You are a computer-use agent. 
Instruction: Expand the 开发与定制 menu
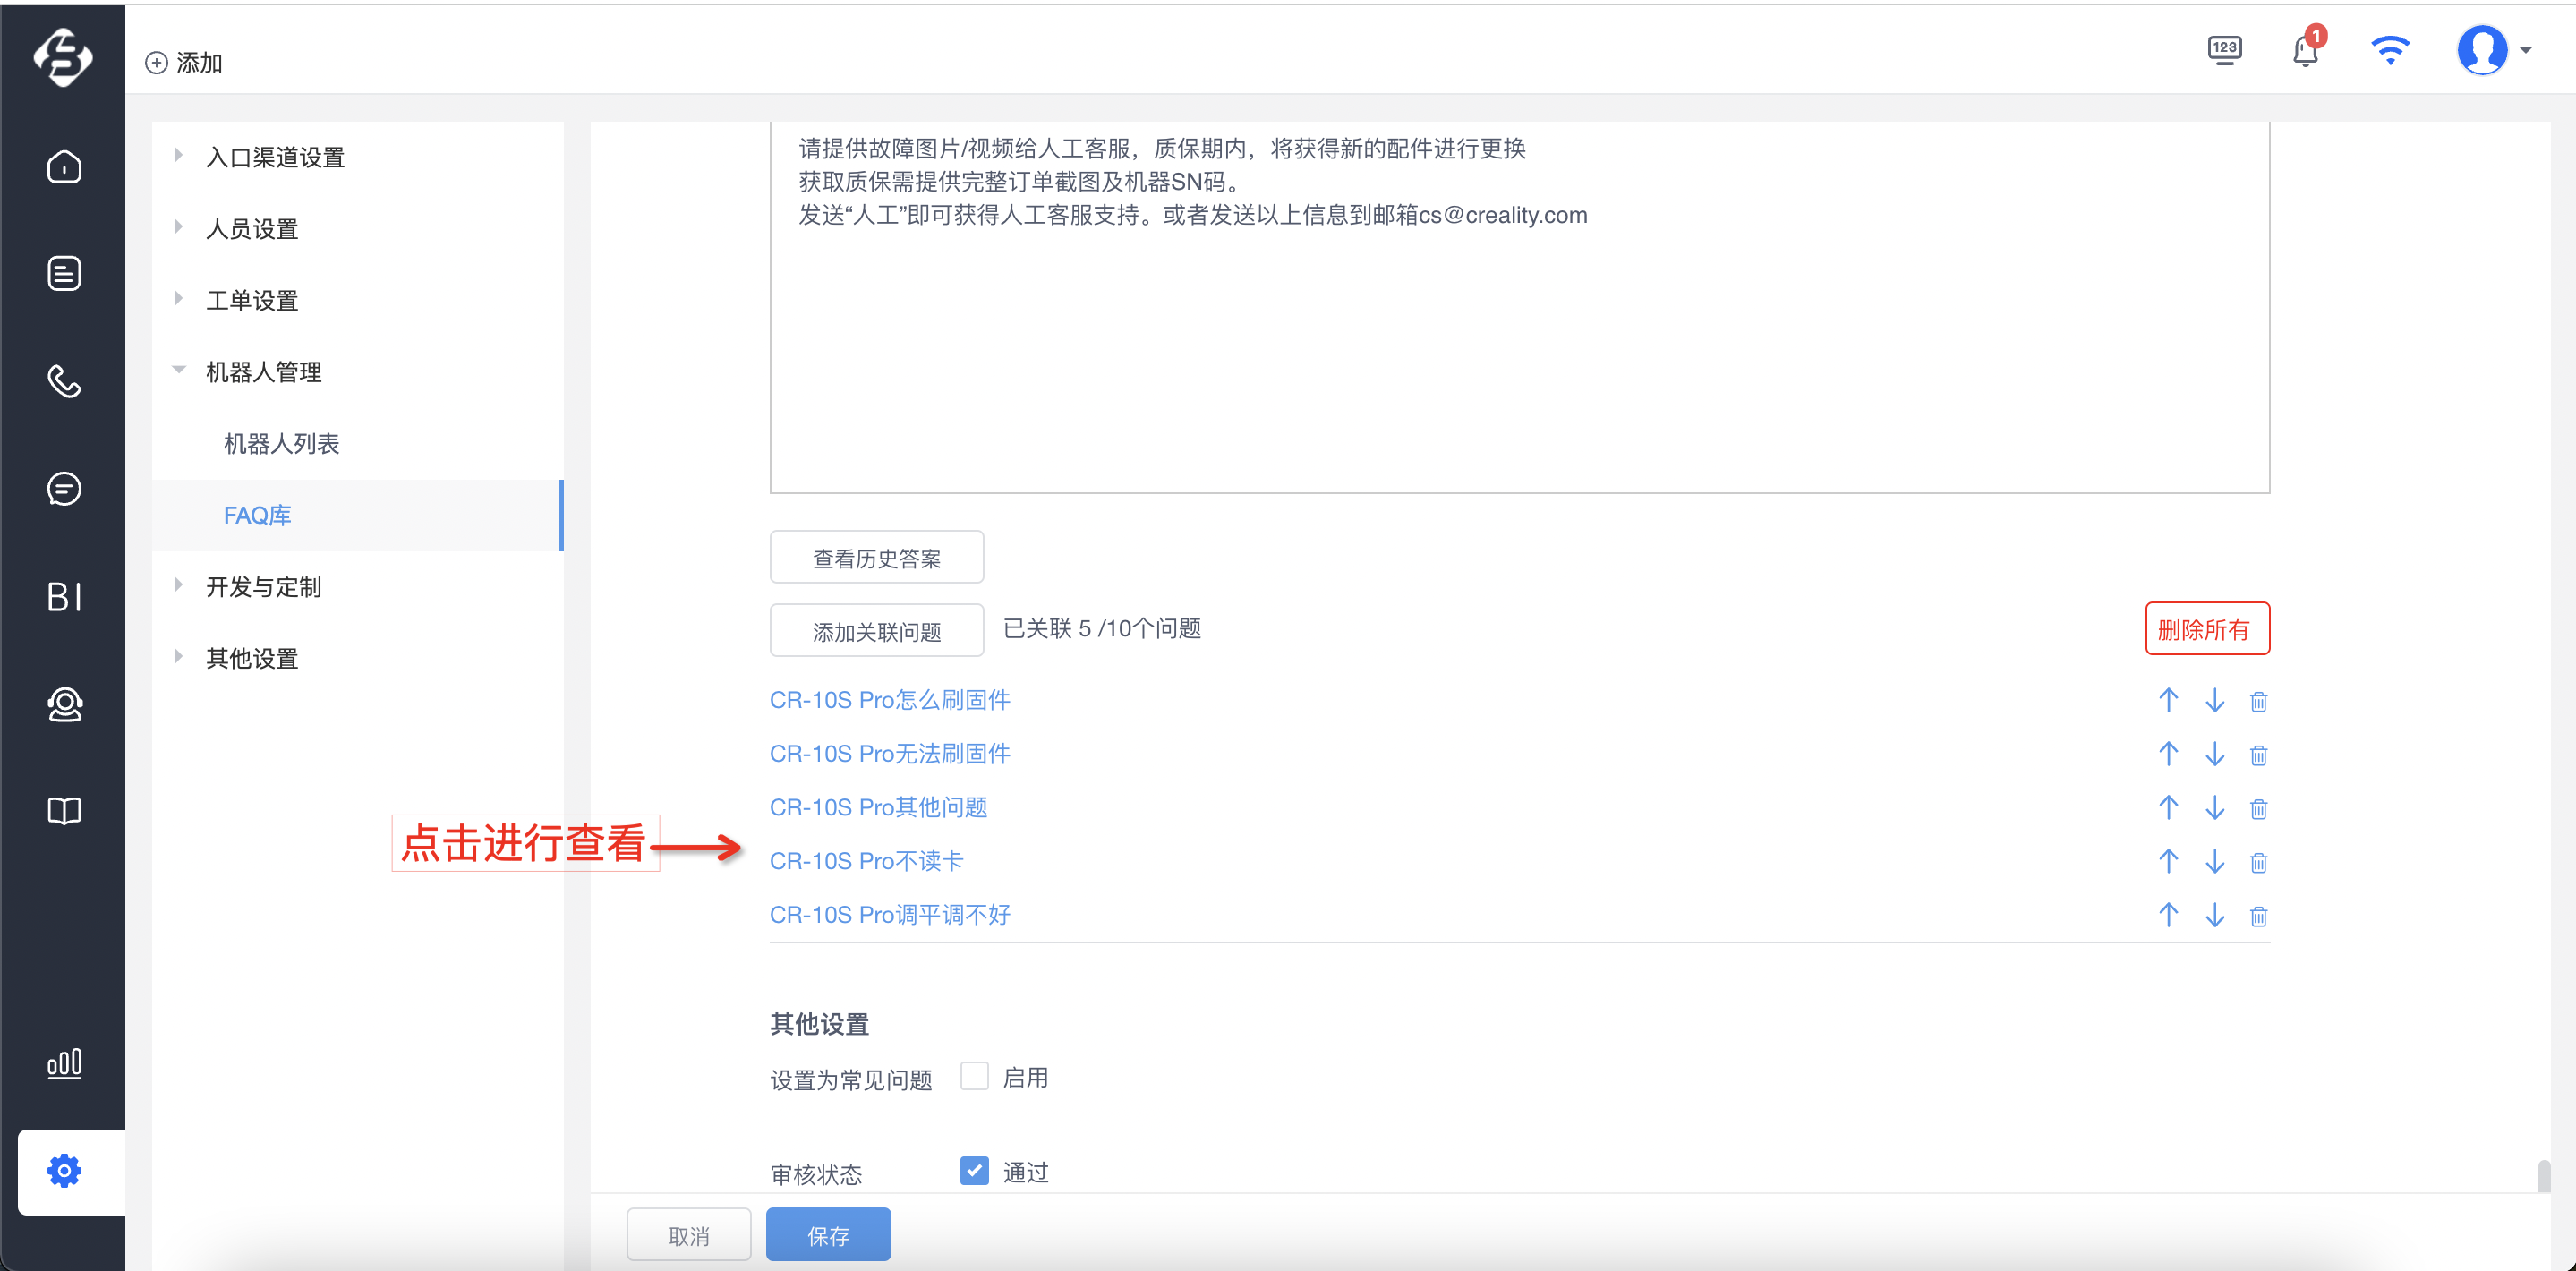[x=264, y=587]
